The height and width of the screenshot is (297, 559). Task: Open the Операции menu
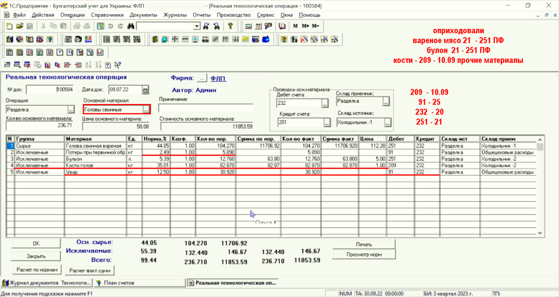click(x=72, y=15)
